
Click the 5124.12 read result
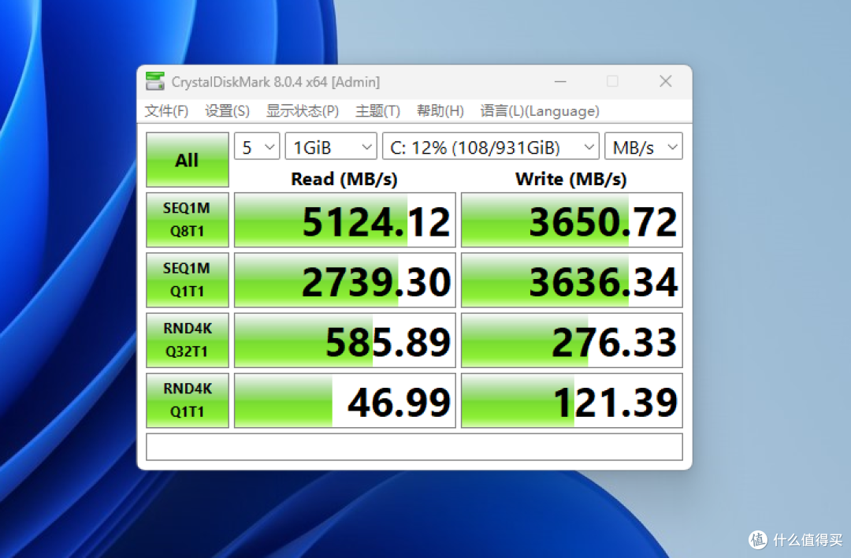pyautogui.click(x=344, y=220)
